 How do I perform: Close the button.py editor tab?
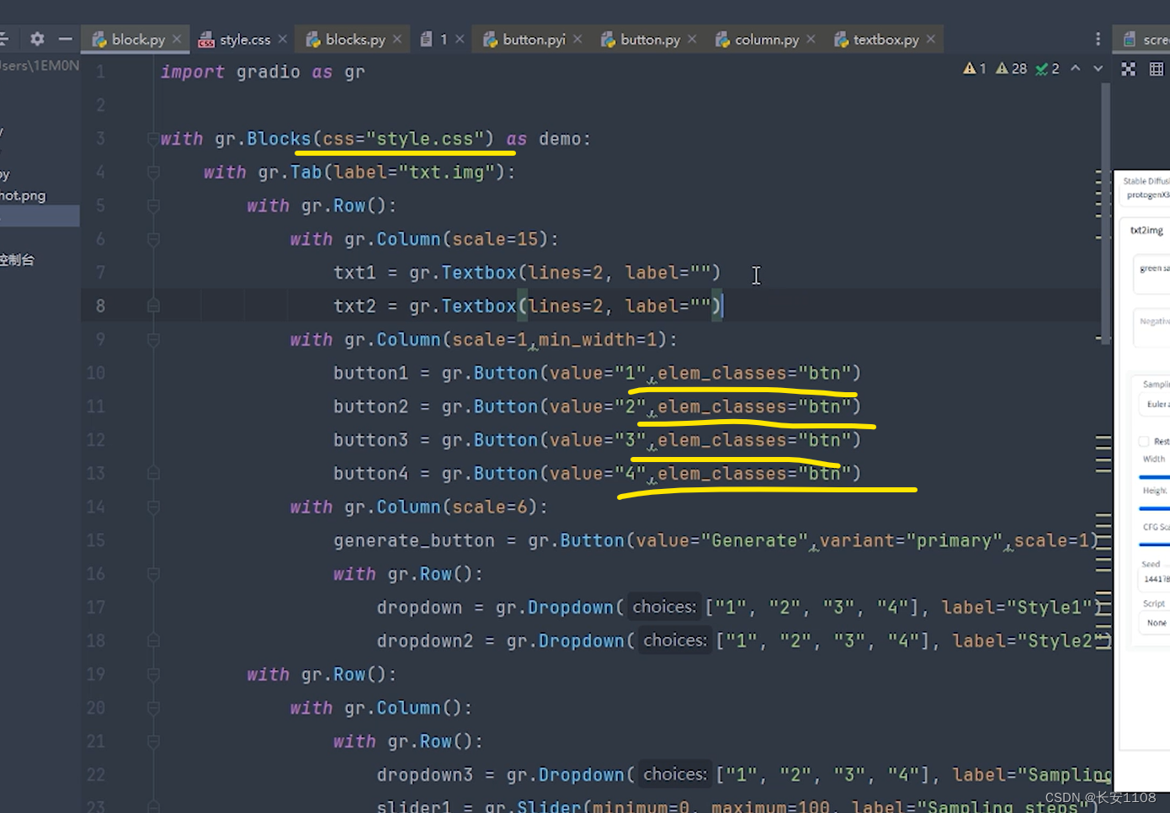click(692, 39)
